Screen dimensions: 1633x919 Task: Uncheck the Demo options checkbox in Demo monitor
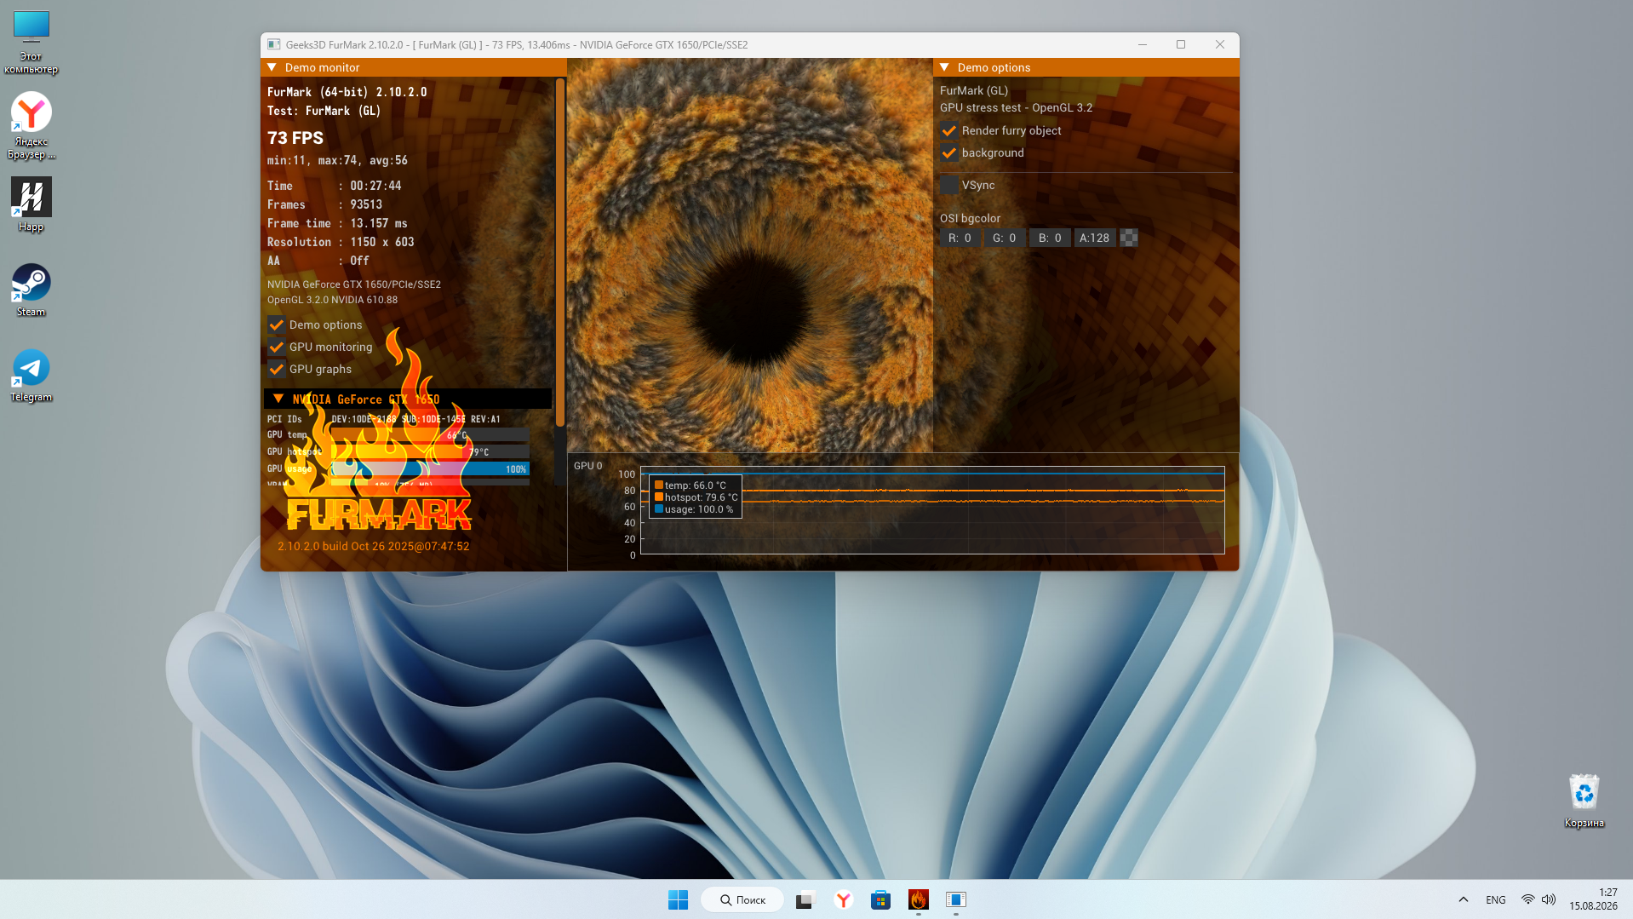pos(277,325)
